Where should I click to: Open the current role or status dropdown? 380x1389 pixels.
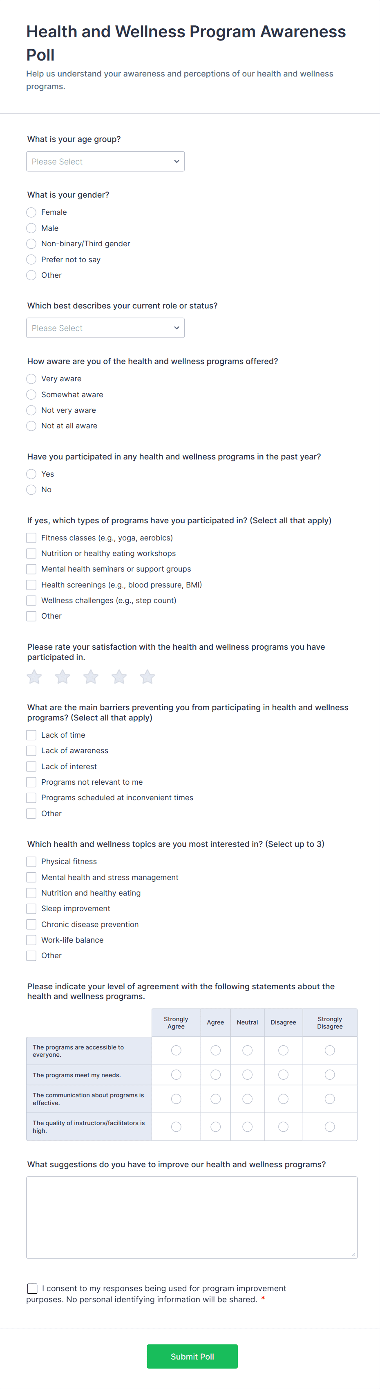[x=105, y=327]
